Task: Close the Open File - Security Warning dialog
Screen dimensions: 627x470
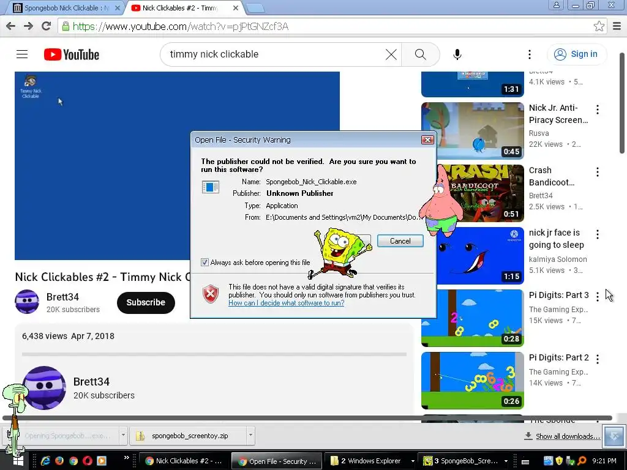Action: tap(427, 140)
